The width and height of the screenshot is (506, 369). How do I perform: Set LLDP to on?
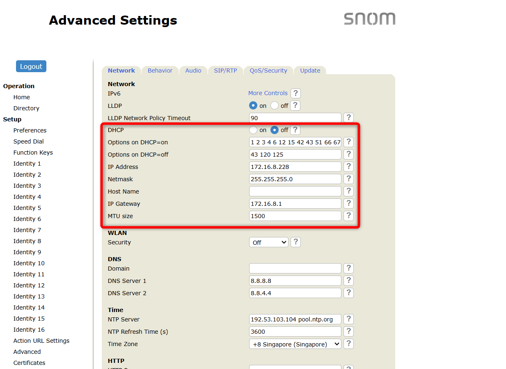[x=253, y=105]
